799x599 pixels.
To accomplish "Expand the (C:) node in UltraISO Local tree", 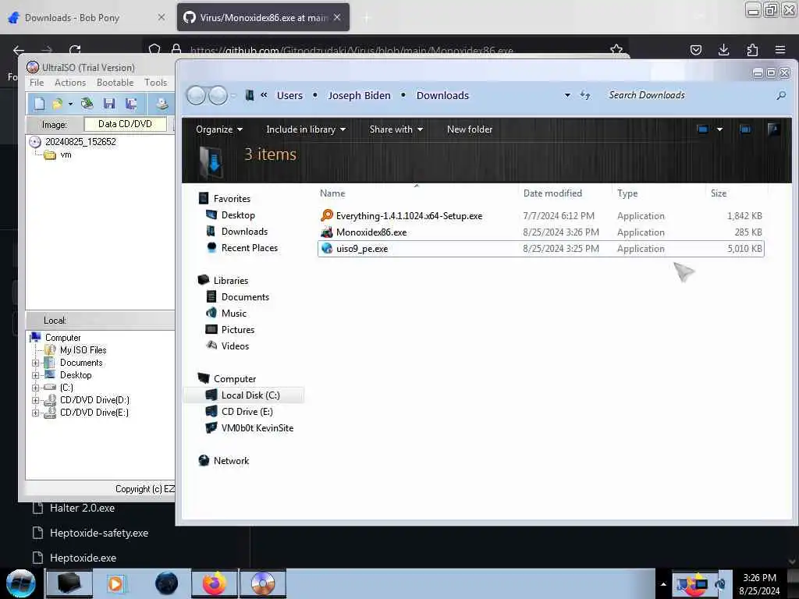I will click(x=36, y=388).
